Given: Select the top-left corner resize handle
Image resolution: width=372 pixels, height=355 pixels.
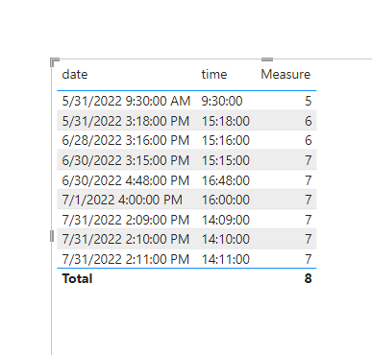Looking at the screenshot, I should point(55,62).
